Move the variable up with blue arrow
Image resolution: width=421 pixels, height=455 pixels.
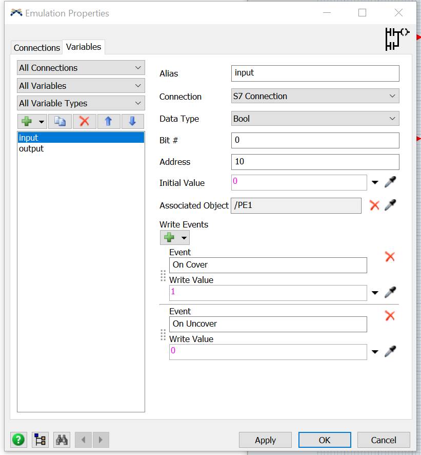click(108, 121)
